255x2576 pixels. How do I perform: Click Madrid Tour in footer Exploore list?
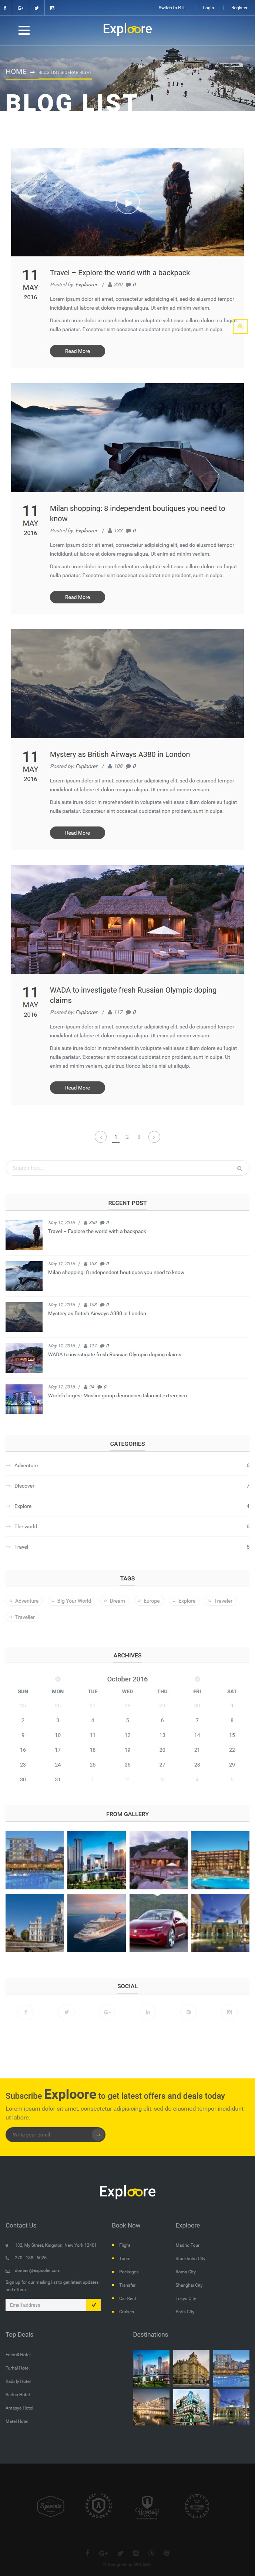click(x=187, y=2245)
